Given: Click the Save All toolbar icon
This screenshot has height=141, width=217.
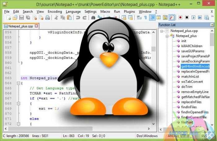Looking at the screenshot, I should 28,18.
